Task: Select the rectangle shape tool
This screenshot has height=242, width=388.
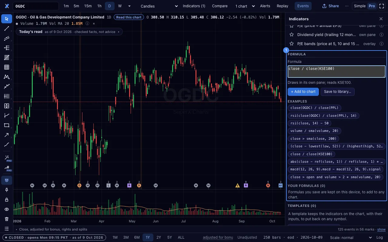Action: [x=7, y=125]
